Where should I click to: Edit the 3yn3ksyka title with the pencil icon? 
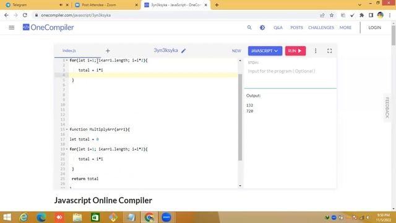(184, 51)
